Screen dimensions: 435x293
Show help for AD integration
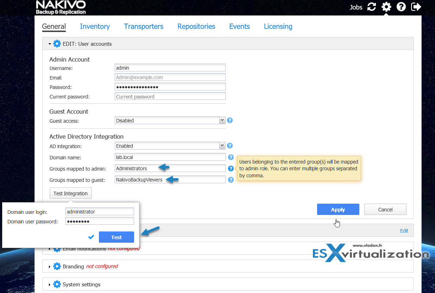click(230, 146)
